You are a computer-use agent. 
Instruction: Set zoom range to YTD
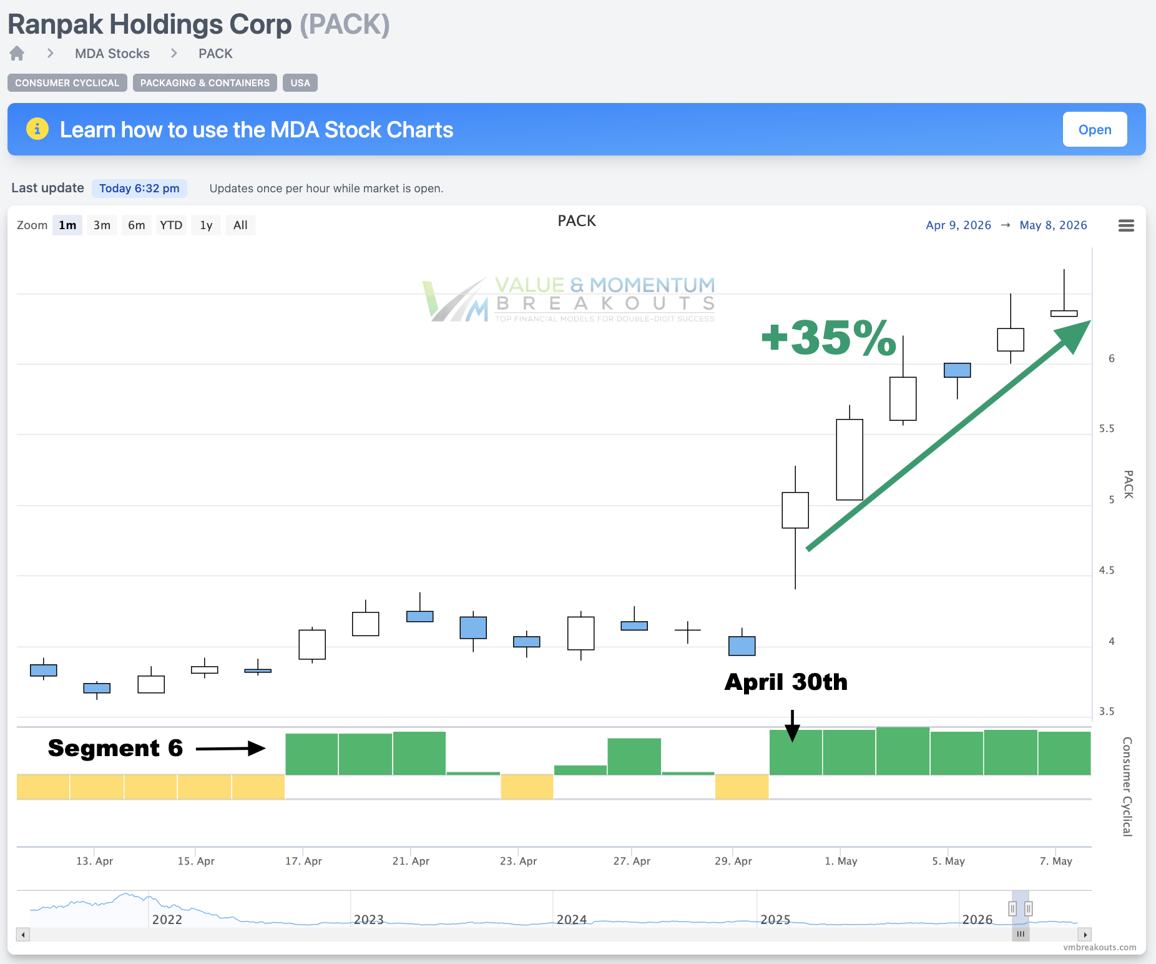tap(171, 225)
